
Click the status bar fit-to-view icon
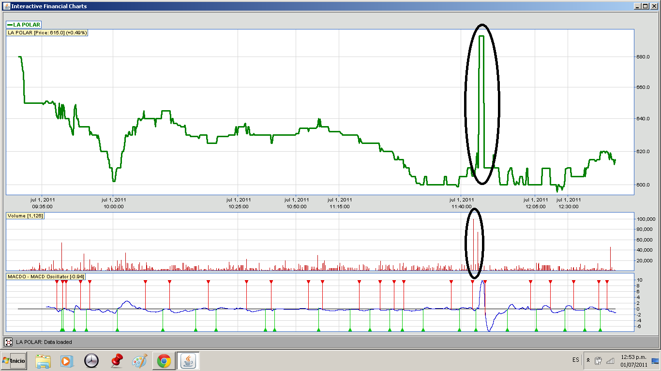[x=8, y=342]
